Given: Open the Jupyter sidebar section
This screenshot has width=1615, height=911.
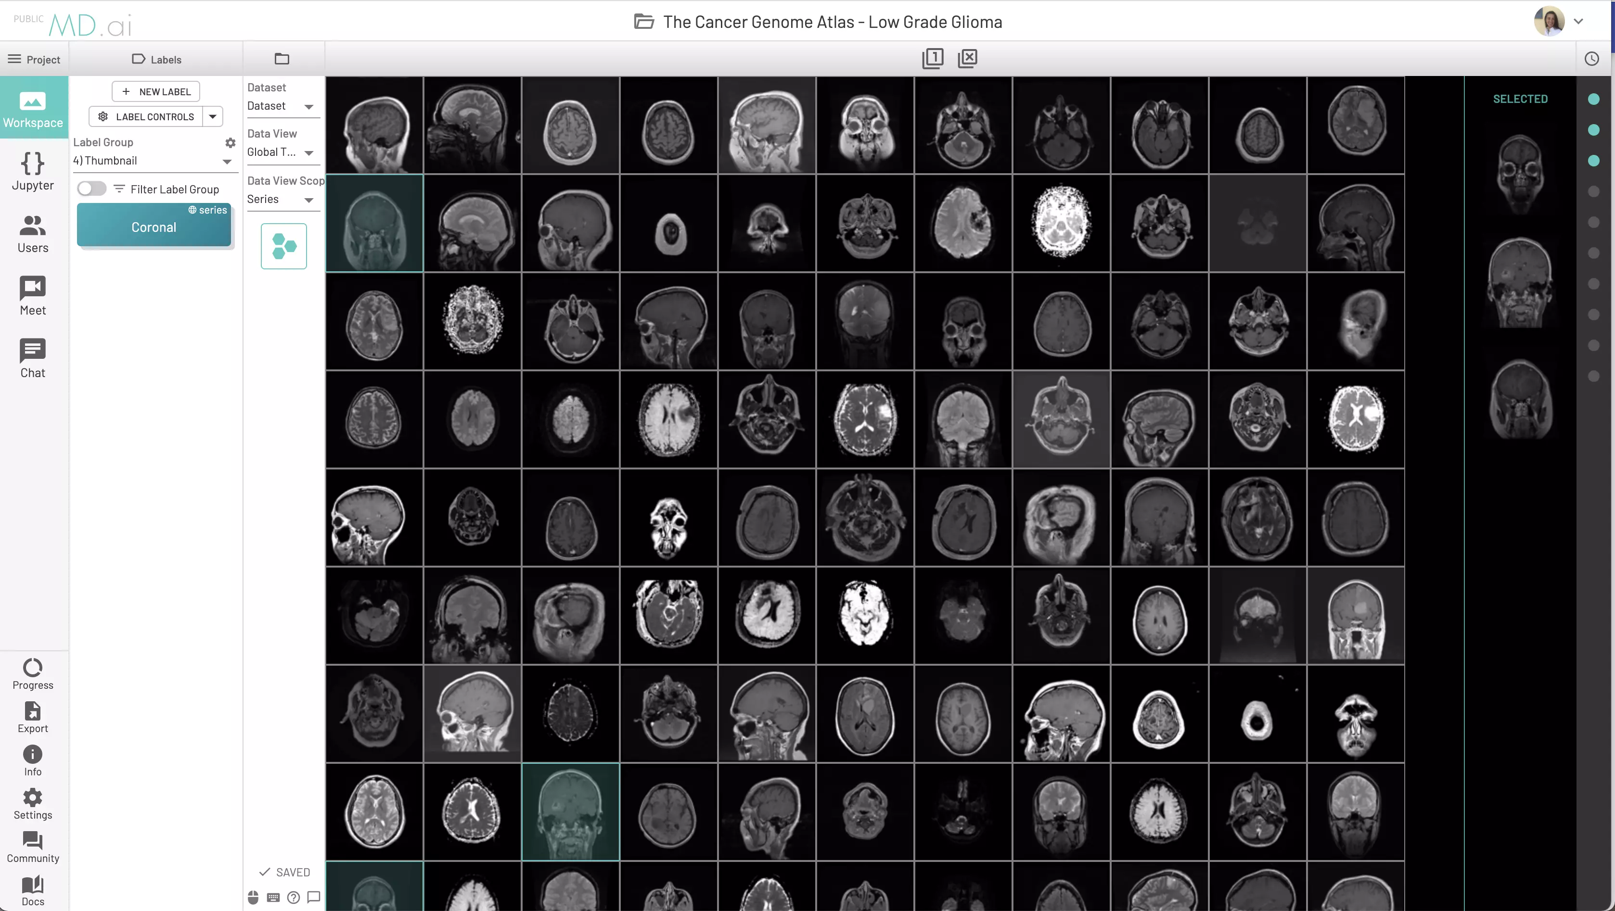Looking at the screenshot, I should [x=33, y=170].
